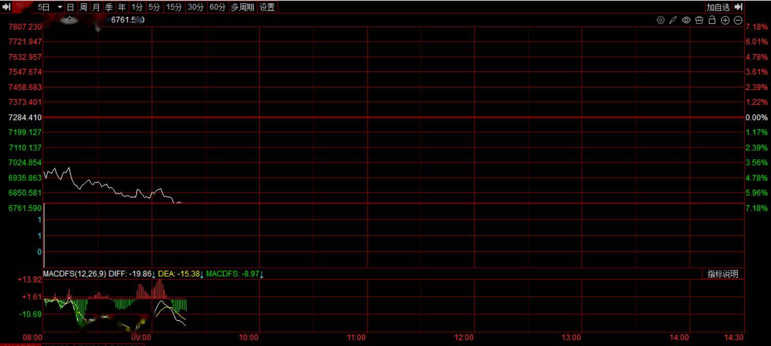Image resolution: width=771 pixels, height=346 pixels.
Task: Toggle the chart lock icon
Action: [712, 20]
